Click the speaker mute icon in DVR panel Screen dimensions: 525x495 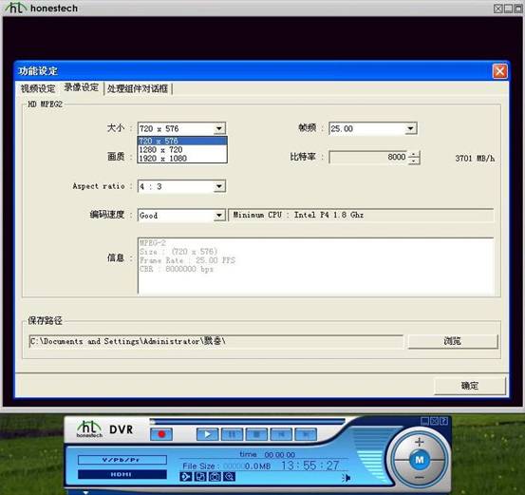point(347,478)
